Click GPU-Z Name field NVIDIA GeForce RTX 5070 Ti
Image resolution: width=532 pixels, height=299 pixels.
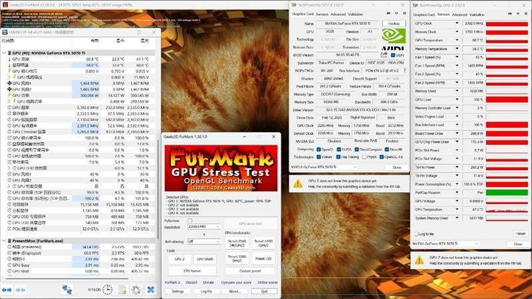(x=347, y=23)
